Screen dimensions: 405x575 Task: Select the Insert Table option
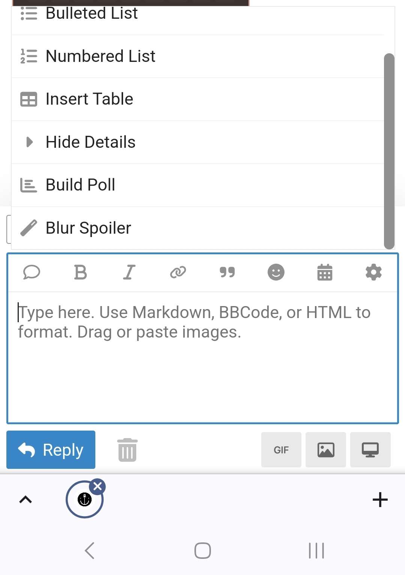(89, 99)
